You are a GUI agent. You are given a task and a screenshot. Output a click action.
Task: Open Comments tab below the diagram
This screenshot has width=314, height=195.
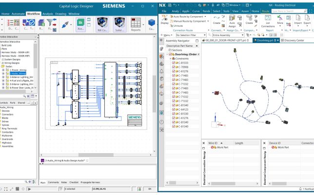point(53,182)
